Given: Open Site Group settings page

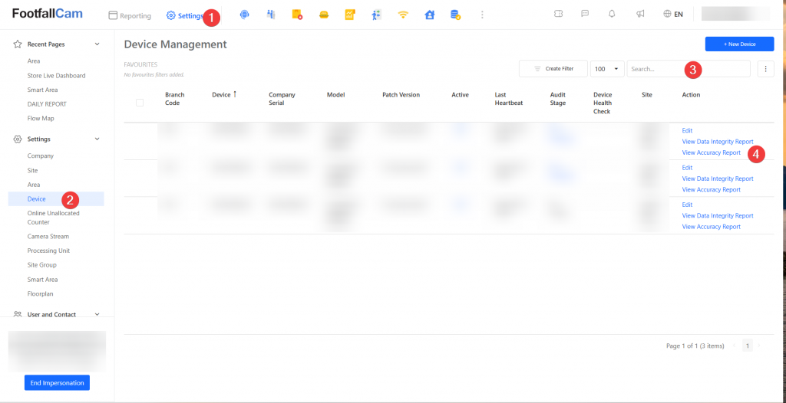Looking at the screenshot, I should point(42,265).
